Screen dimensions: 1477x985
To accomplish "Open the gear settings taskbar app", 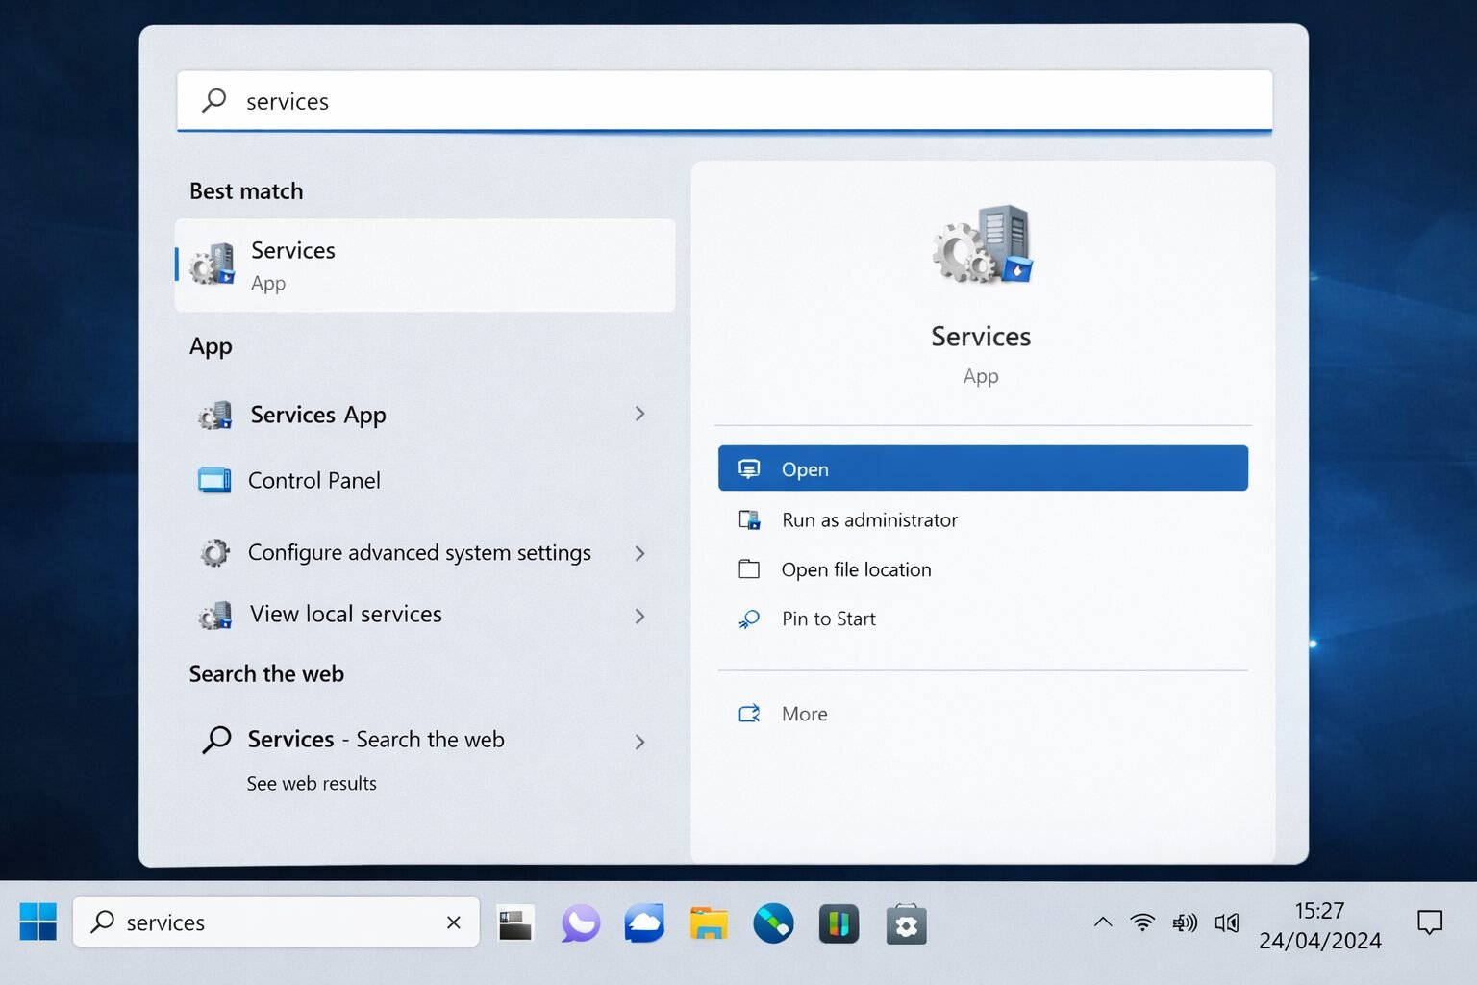I will click(x=905, y=924).
